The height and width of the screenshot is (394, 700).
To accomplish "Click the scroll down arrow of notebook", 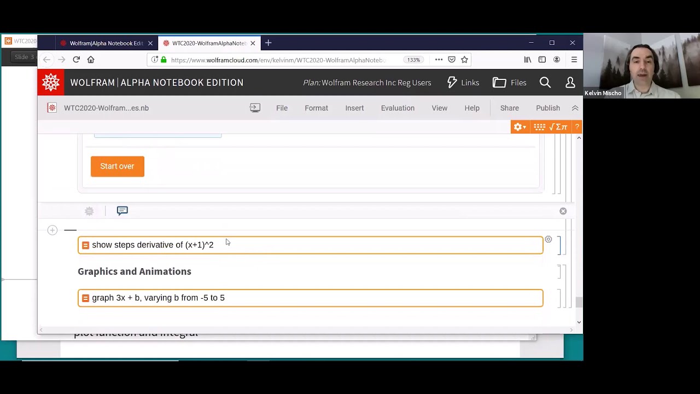I will coord(579,322).
